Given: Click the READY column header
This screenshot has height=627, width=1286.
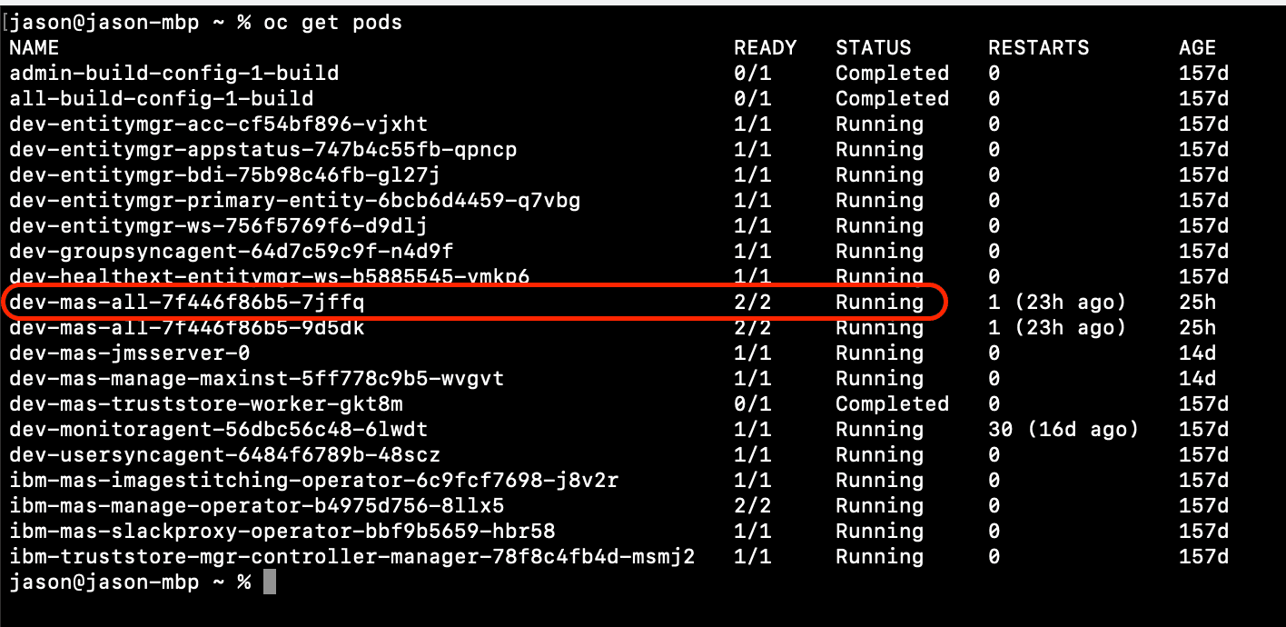Looking at the screenshot, I should [765, 48].
